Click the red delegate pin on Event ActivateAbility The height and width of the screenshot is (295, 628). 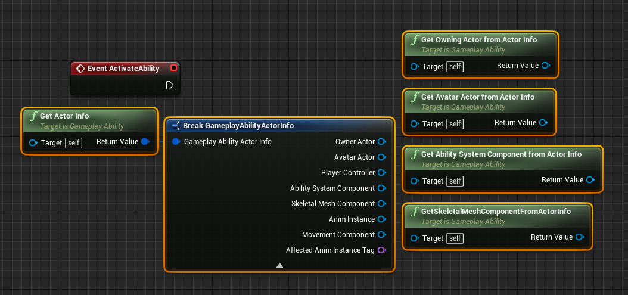(173, 68)
